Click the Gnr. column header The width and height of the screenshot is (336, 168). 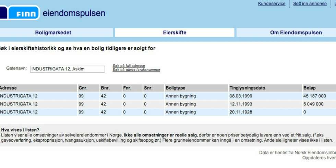[83, 88]
